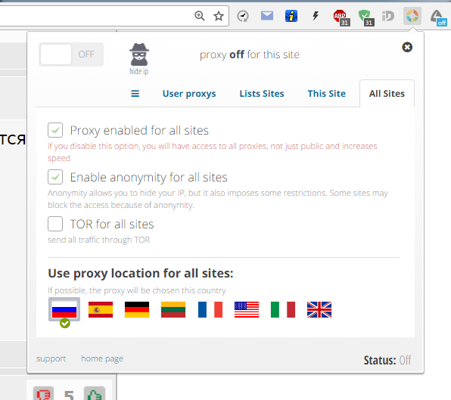
Task: Select the Spain flag proxy location
Action: click(x=101, y=309)
